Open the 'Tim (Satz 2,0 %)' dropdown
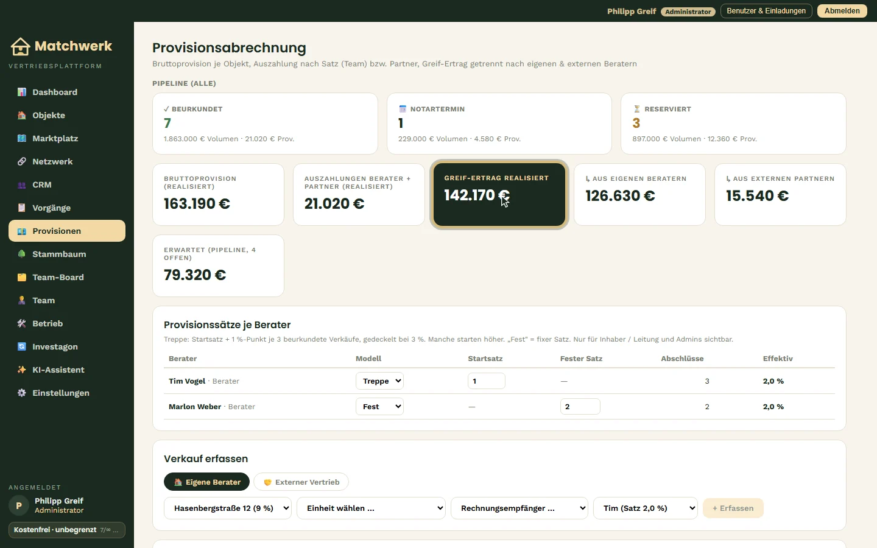 pyautogui.click(x=646, y=508)
